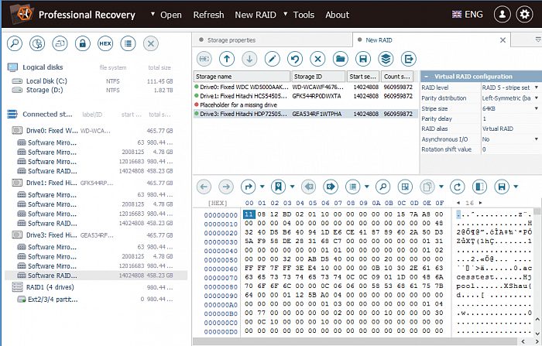
Task: Close the New RAID tab
Action: tap(503, 40)
